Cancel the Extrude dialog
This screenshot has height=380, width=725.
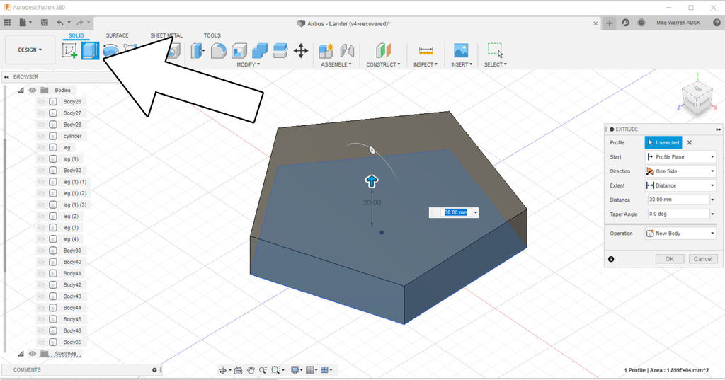pos(702,259)
